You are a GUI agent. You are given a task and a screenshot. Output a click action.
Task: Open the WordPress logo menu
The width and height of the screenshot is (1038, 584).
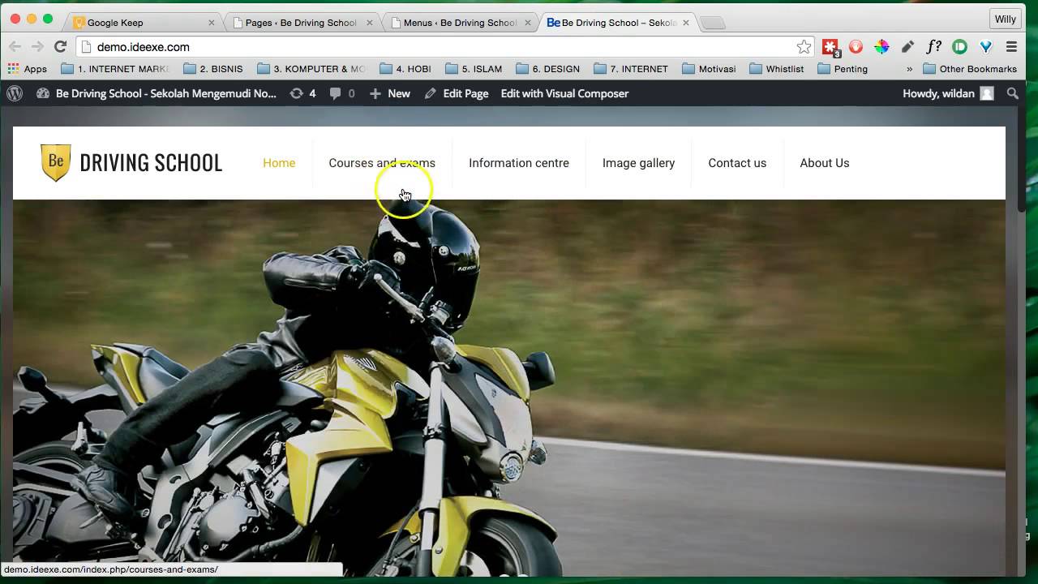click(x=15, y=93)
